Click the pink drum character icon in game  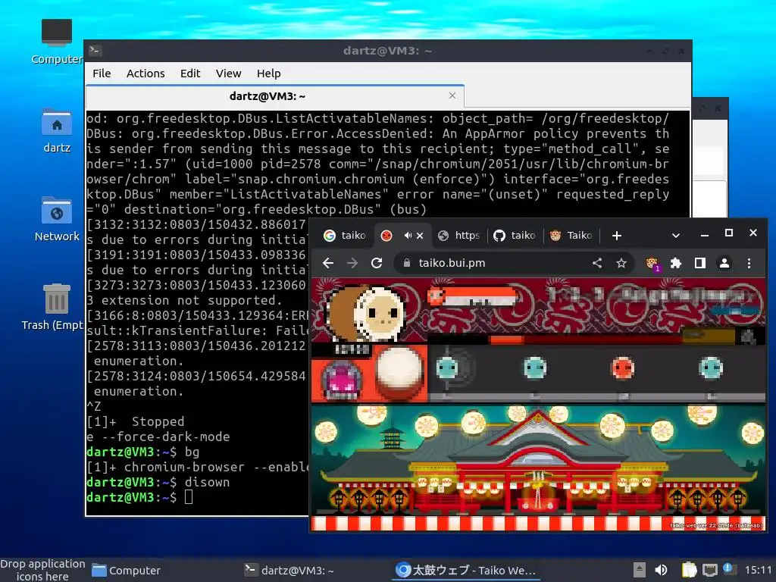(342, 380)
